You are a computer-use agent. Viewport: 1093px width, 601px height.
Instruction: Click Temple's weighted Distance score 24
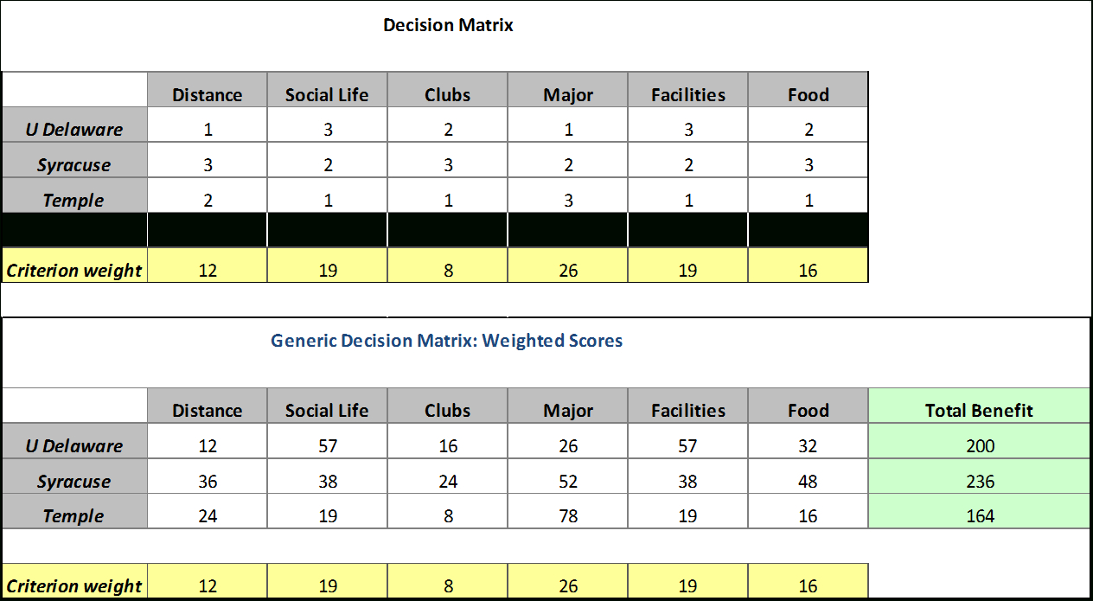pyautogui.click(x=208, y=516)
